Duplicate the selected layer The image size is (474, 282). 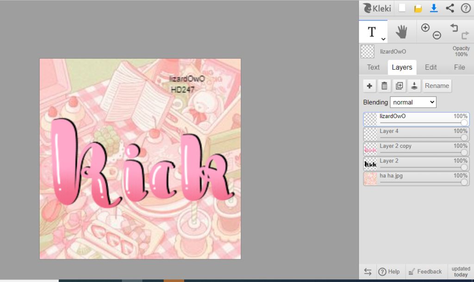click(x=399, y=86)
